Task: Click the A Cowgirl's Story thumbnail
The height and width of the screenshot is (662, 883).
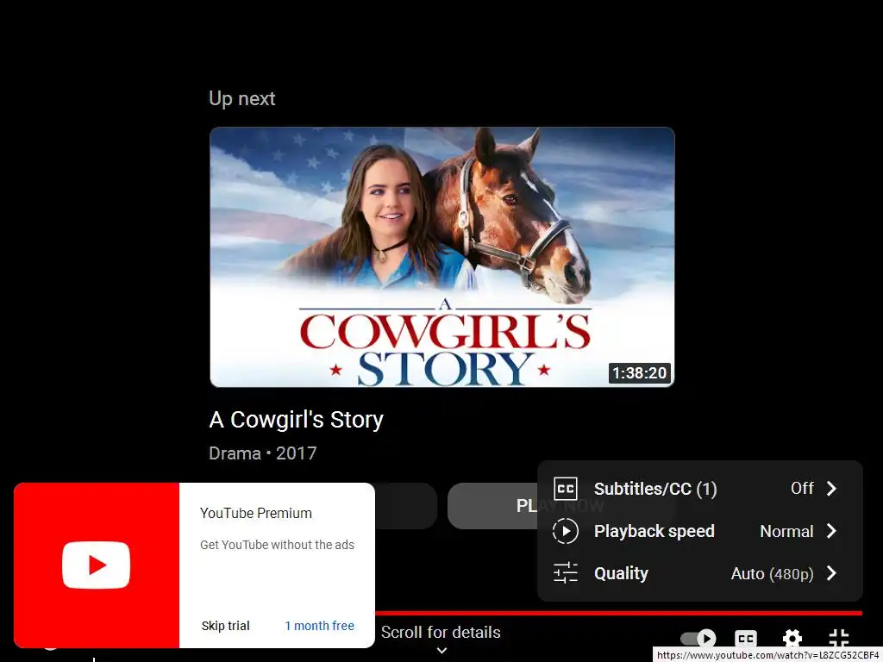Action: point(442,257)
